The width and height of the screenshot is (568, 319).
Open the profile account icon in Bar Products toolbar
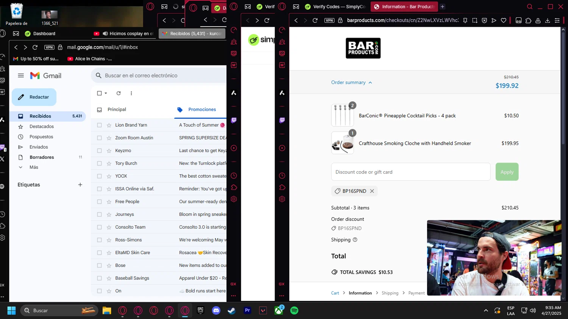click(538, 20)
